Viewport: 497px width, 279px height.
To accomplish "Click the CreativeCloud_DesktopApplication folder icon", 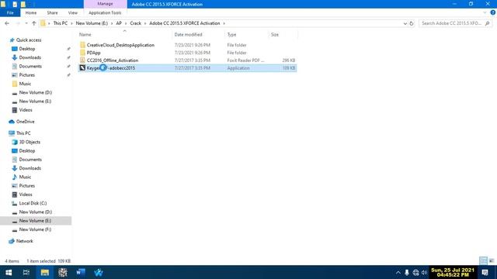I will click(82, 45).
